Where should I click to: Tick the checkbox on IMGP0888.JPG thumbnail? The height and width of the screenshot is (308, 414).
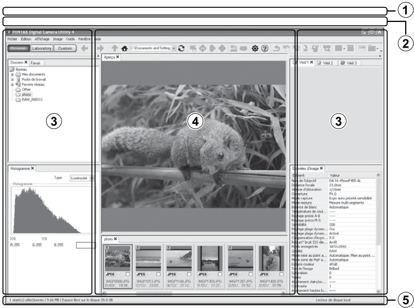click(128, 274)
